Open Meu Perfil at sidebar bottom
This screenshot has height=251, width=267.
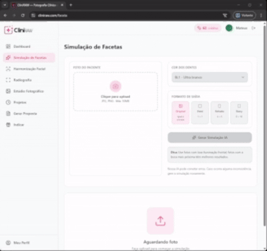(x=29, y=242)
